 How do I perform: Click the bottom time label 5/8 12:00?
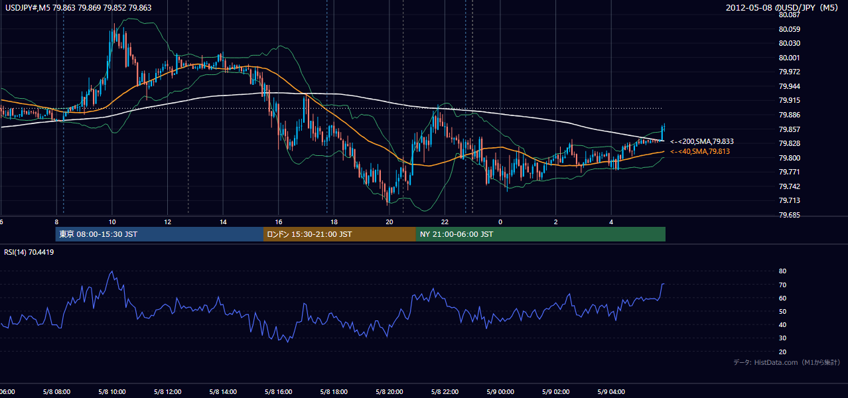pyautogui.click(x=168, y=392)
